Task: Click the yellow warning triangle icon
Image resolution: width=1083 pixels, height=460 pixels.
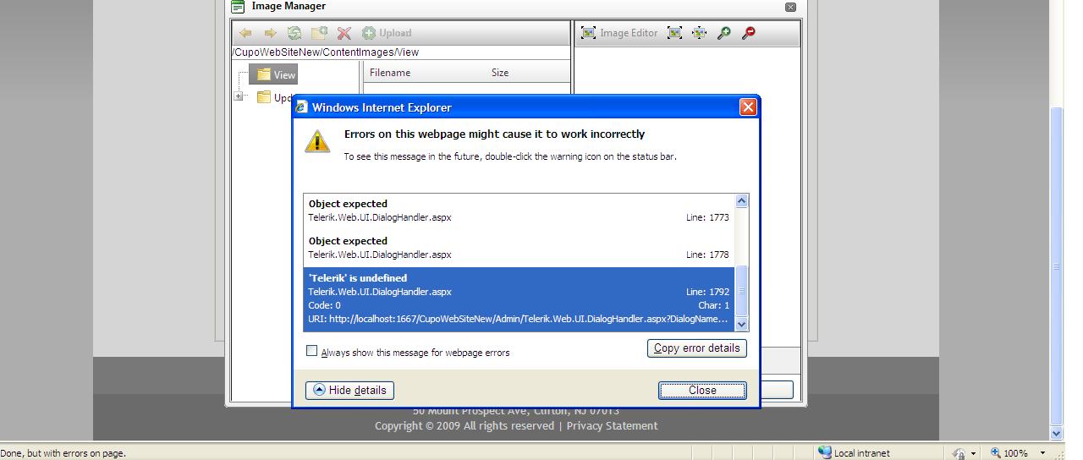Action: click(x=317, y=141)
